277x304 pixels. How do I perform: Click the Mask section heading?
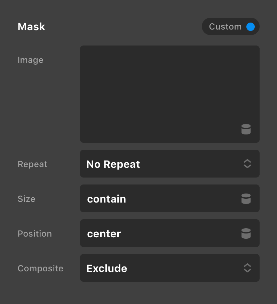click(31, 27)
